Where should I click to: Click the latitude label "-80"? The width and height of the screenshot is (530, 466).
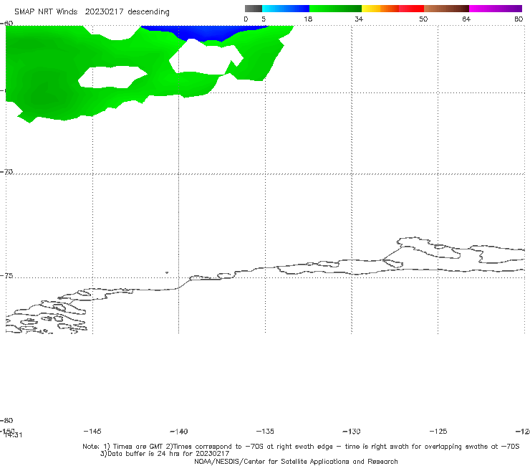6,420
